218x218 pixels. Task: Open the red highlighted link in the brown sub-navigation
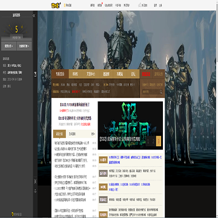coord(76,91)
